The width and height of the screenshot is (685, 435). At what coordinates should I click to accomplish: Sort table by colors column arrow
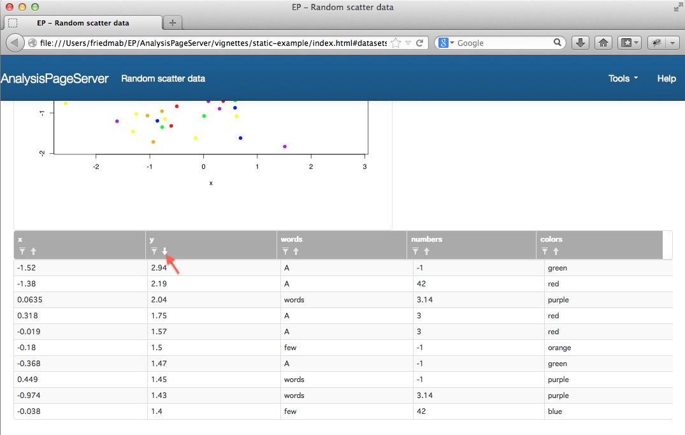tap(556, 251)
